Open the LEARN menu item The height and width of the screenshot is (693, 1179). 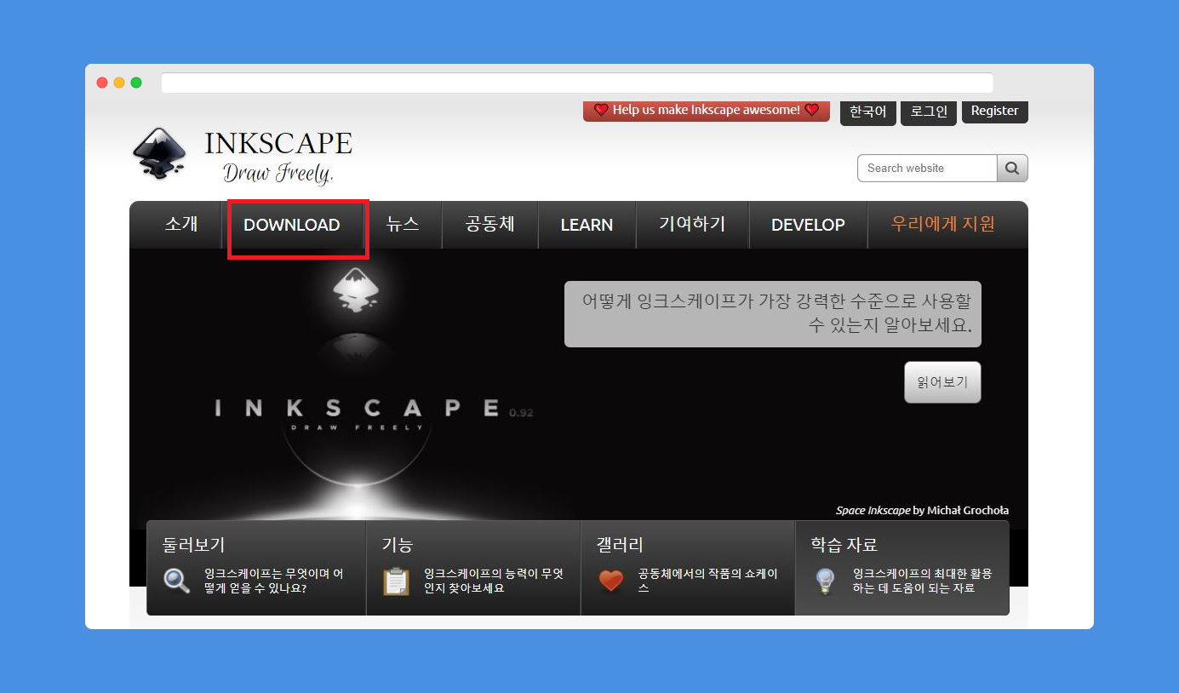click(587, 225)
